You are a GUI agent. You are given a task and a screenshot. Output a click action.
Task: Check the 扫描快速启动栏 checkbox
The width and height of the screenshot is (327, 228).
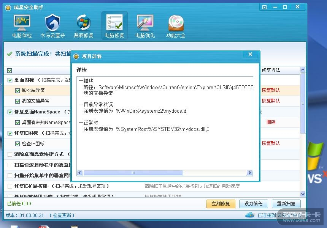(x=10, y=165)
